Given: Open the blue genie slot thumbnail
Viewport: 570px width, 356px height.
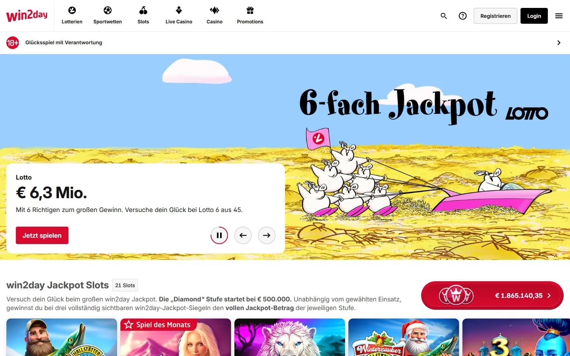Looking at the screenshot, I should pyautogui.click(x=516, y=337).
